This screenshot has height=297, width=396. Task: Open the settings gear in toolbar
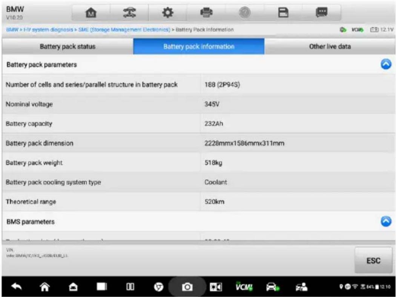(x=168, y=12)
